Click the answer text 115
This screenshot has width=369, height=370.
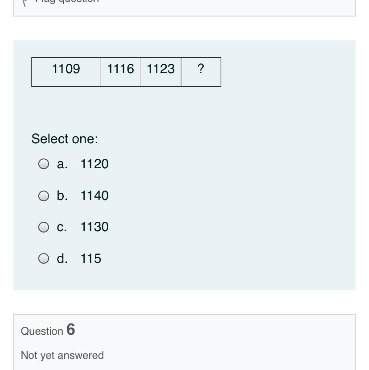(x=91, y=259)
